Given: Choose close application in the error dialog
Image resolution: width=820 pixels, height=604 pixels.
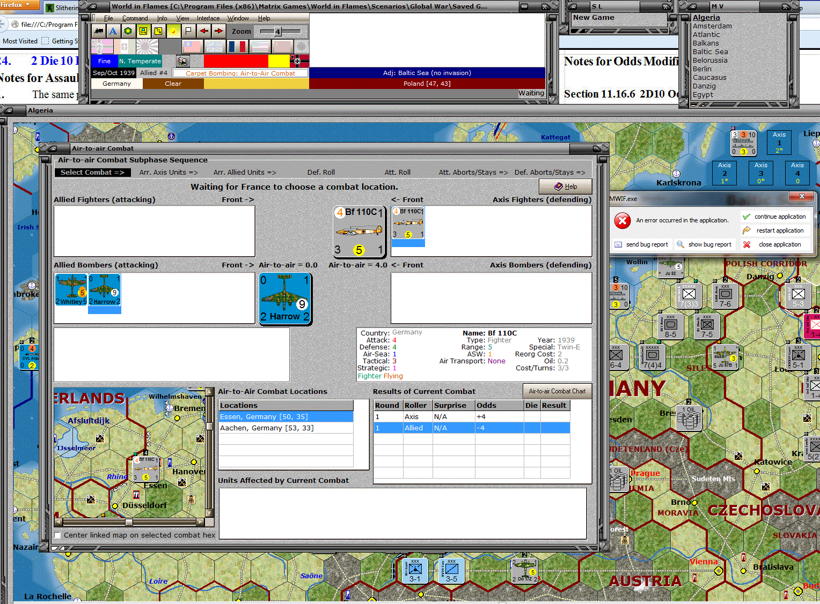Looking at the screenshot, I should click(775, 244).
